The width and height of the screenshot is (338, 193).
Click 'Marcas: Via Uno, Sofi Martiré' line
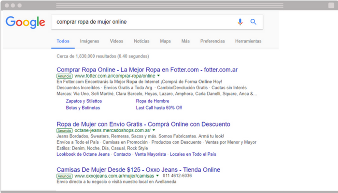(157, 94)
